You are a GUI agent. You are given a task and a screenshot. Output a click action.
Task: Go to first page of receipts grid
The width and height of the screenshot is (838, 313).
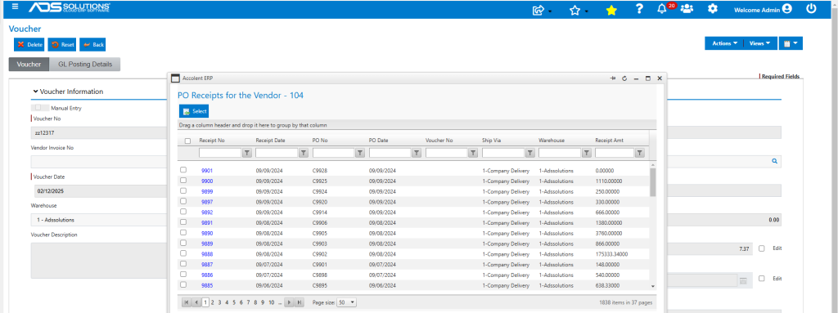[186, 302]
